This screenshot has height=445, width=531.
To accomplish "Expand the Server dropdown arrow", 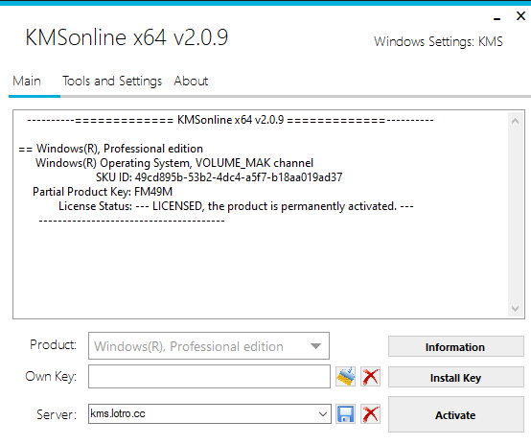I will tap(323, 413).
